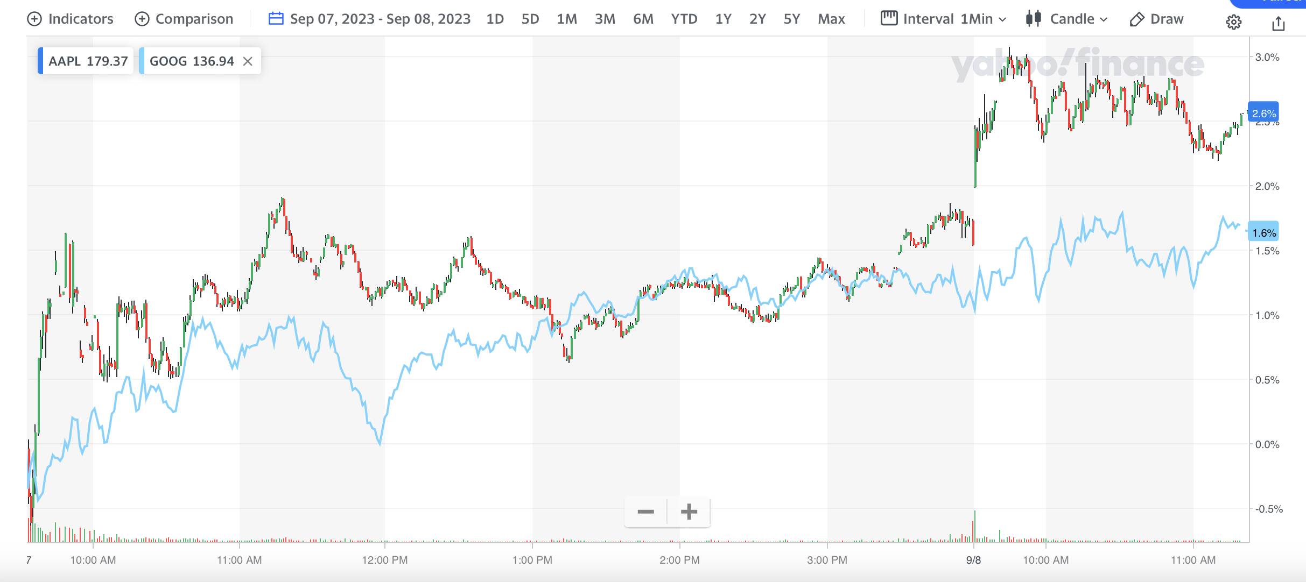Image resolution: width=1306 pixels, height=582 pixels.
Task: Click the Draw label
Action: pos(1167,19)
